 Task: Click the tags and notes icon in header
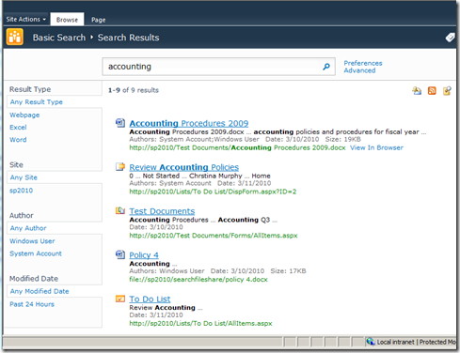[450, 38]
